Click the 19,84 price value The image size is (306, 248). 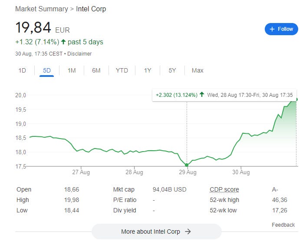click(x=33, y=27)
